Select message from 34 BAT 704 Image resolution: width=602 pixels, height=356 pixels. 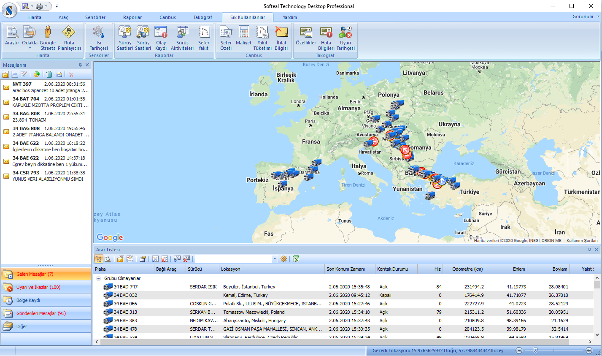[x=46, y=102]
